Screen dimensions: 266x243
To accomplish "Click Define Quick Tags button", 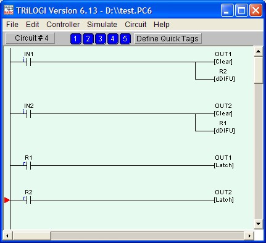I will click(168, 39).
